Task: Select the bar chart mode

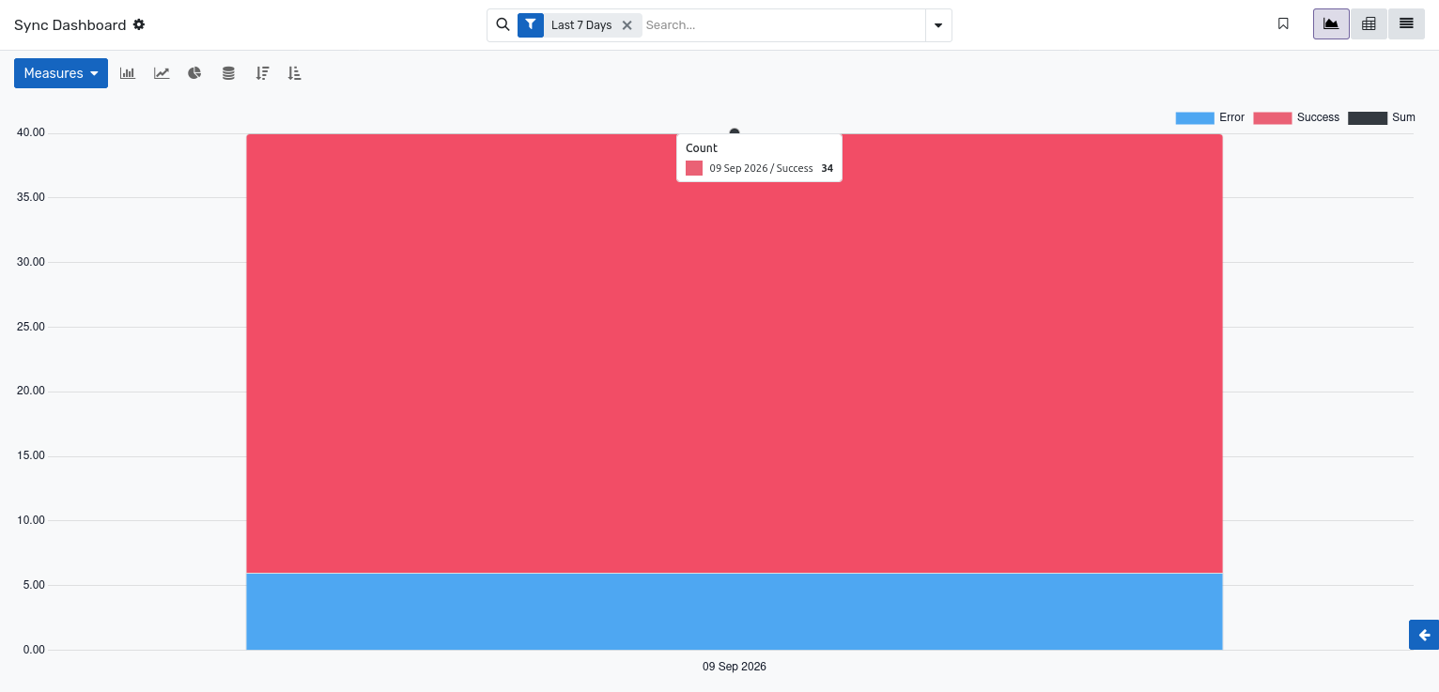Action: pos(128,73)
